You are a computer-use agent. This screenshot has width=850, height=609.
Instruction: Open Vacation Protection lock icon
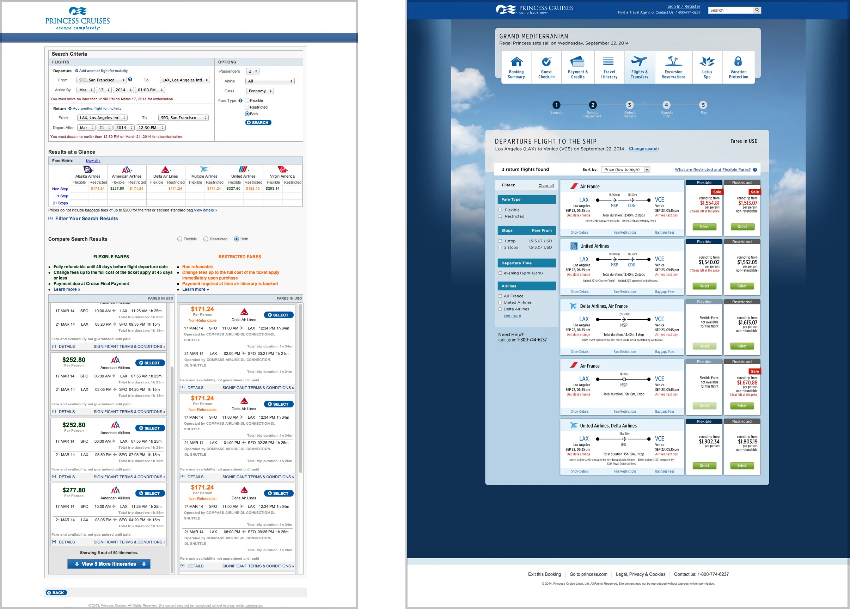click(738, 61)
